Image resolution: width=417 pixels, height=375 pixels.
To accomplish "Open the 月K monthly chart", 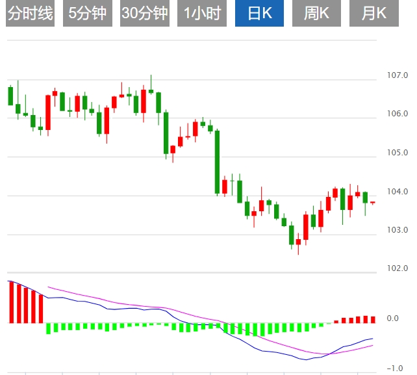I will (x=373, y=14).
